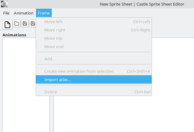Click the empty frames area at right
The image size is (194, 132).
pyautogui.click(x=124, y=114)
